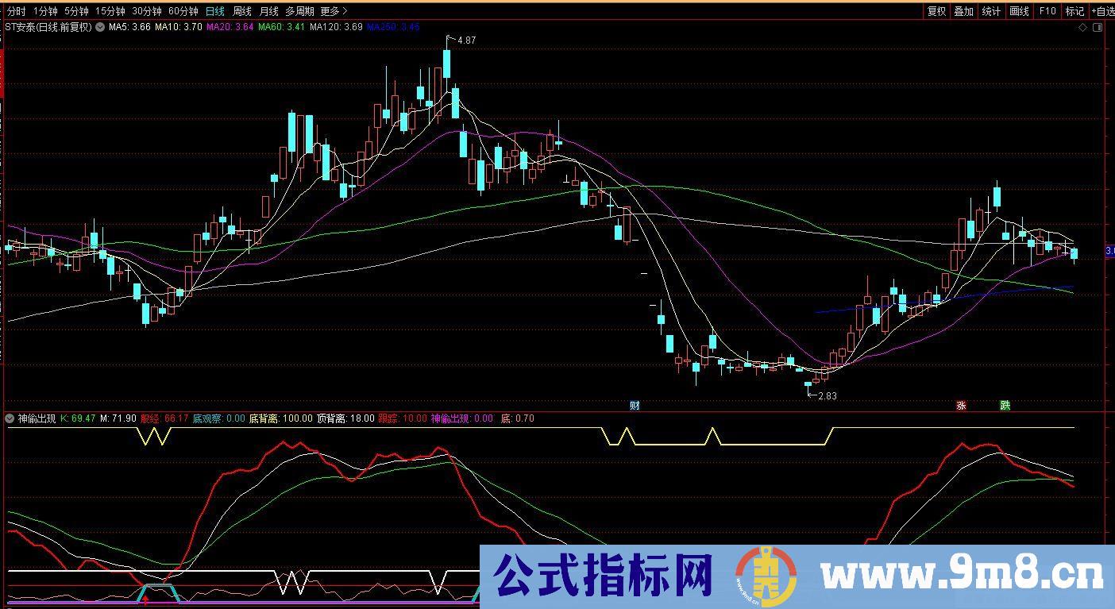1115x609 pixels.
Task: Toggle the side panel icon at top right
Action: tap(1098, 27)
